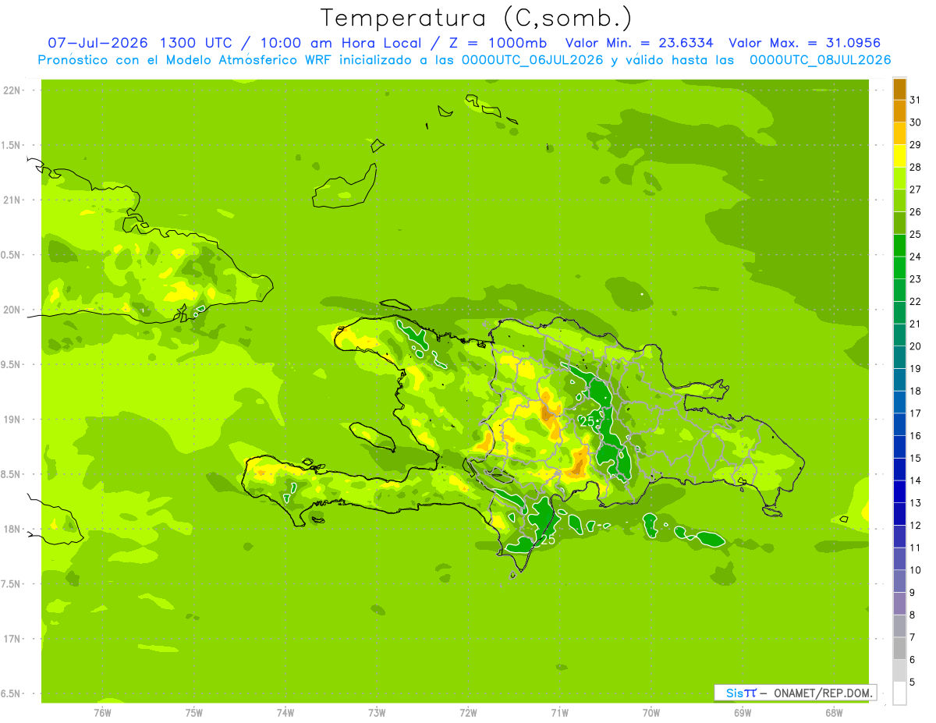Click colorbar tick label '5'
Screen dimensions: 936x723
[913, 682]
